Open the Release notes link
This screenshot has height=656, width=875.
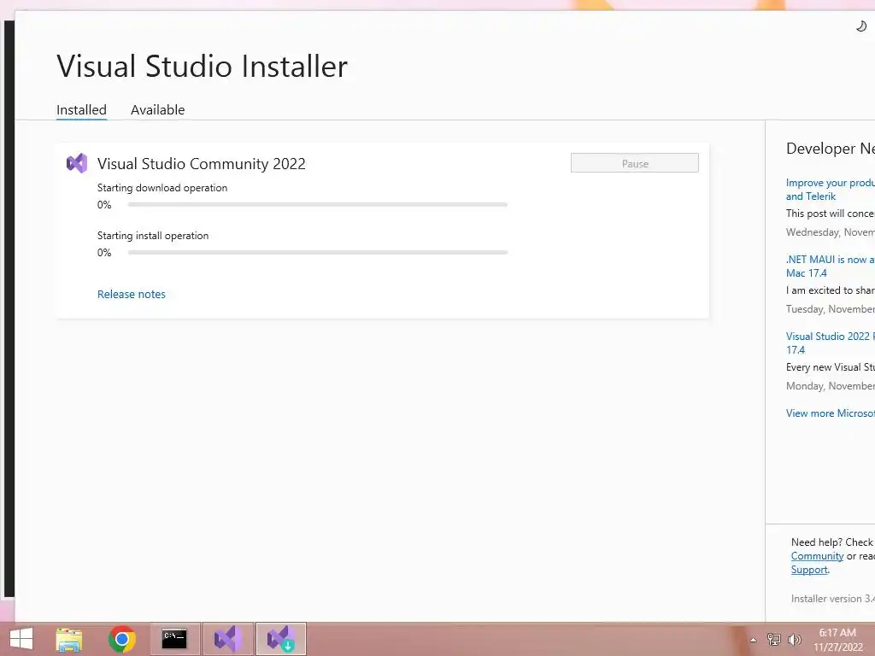tap(131, 294)
